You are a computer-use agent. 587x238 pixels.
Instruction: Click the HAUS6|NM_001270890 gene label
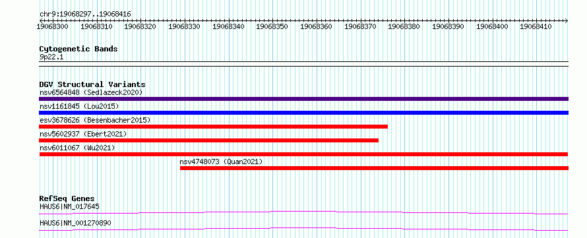[x=75, y=223]
